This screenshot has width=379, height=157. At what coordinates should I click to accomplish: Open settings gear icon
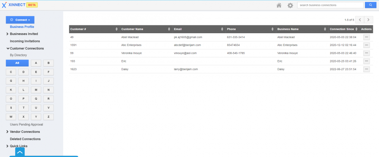pyautogui.click(x=290, y=5)
